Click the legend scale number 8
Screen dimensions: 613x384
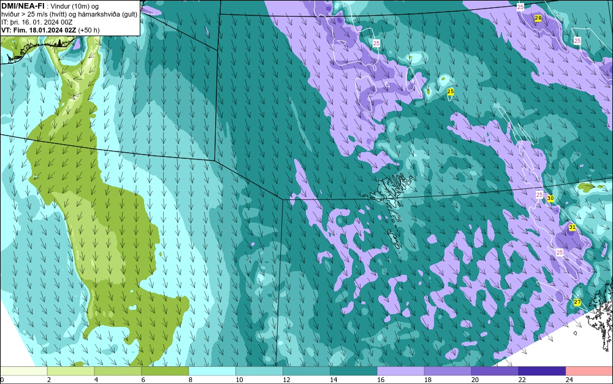(x=191, y=379)
